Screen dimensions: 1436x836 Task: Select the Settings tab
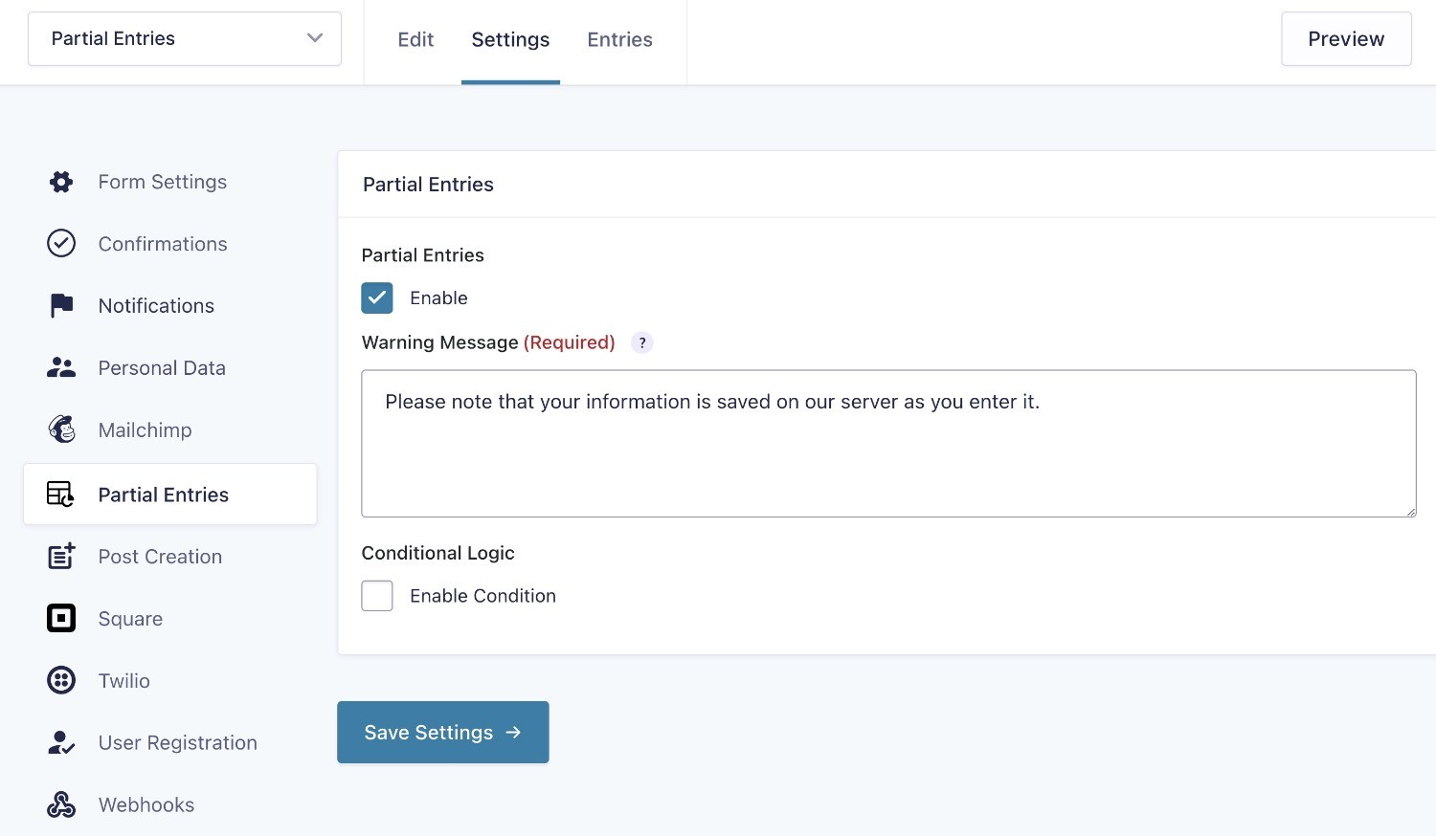click(510, 39)
